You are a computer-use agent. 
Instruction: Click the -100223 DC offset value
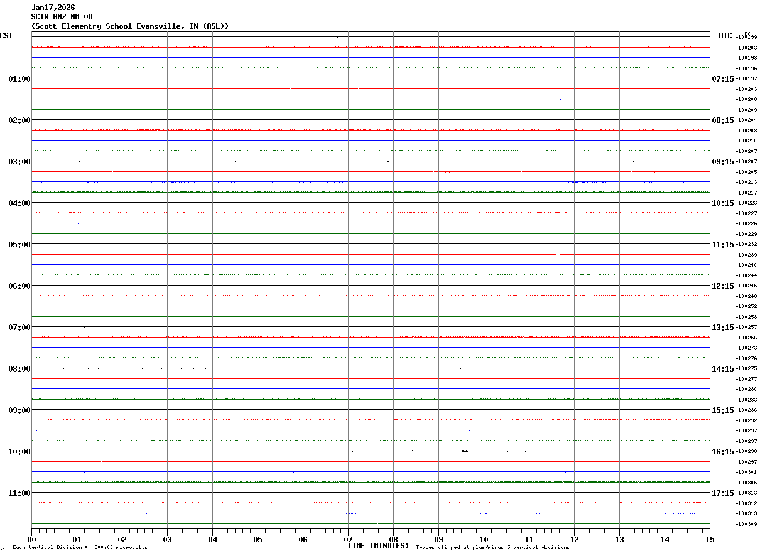(747, 203)
